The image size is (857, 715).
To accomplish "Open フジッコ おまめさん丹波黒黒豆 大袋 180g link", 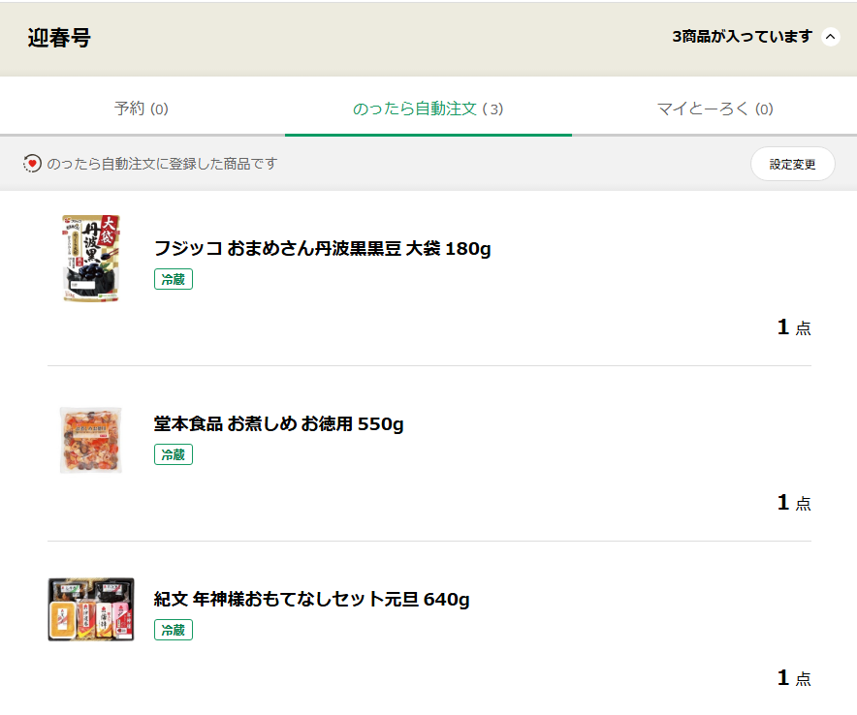I will pyautogui.click(x=322, y=249).
